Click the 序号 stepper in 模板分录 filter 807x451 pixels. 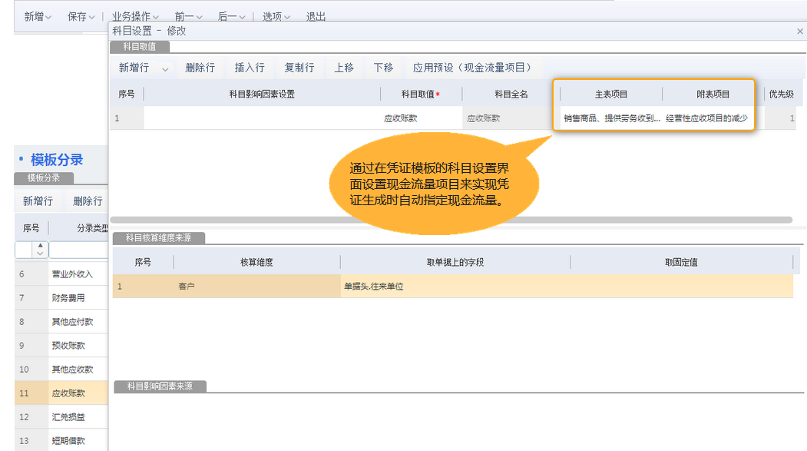[x=40, y=249]
